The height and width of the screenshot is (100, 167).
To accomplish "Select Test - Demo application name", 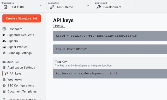I will pyautogui.click(x=65, y=7).
